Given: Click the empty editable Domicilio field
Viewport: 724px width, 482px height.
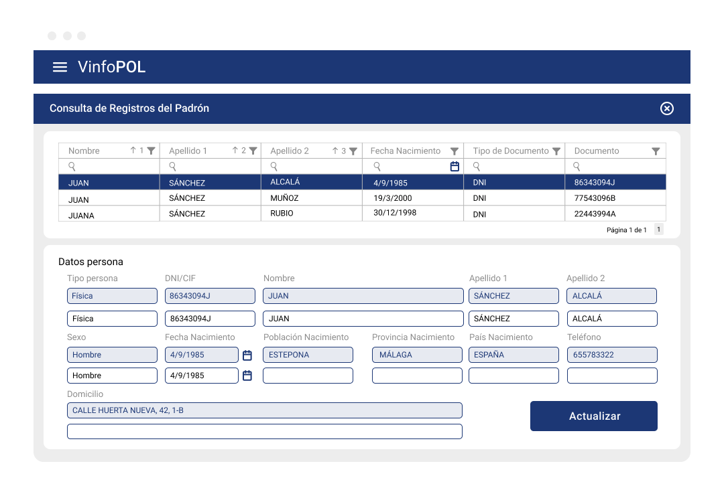Looking at the screenshot, I should click(x=265, y=431).
